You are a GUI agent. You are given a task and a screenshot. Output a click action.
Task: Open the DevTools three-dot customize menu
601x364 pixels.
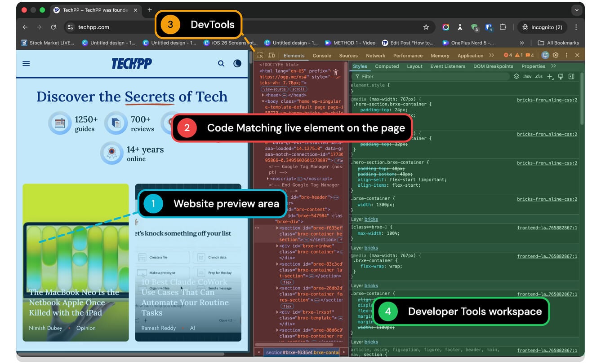tap(567, 55)
